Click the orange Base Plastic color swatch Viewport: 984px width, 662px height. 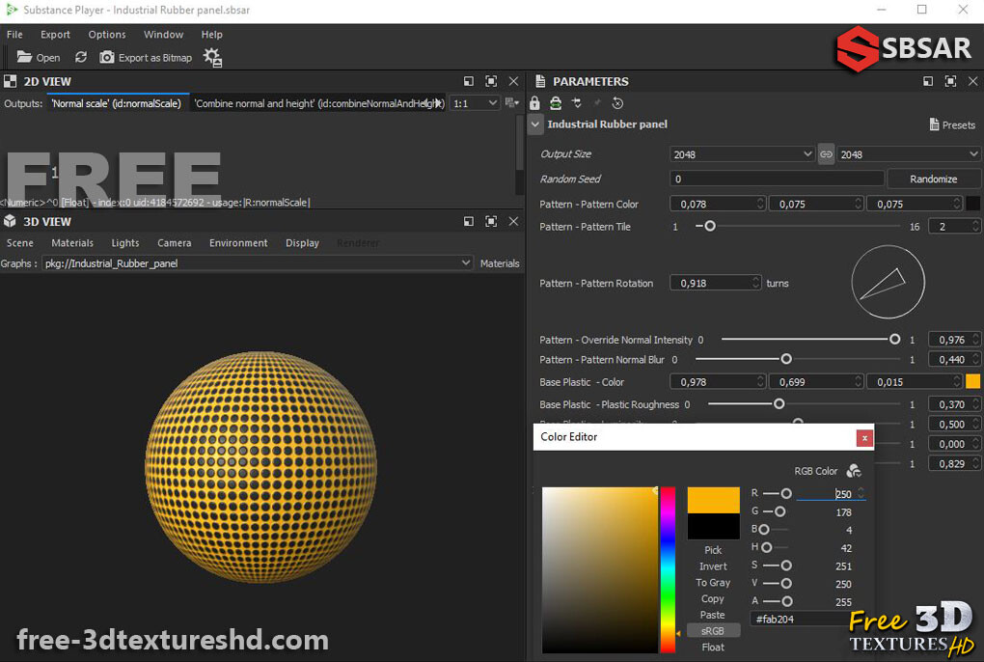971,381
